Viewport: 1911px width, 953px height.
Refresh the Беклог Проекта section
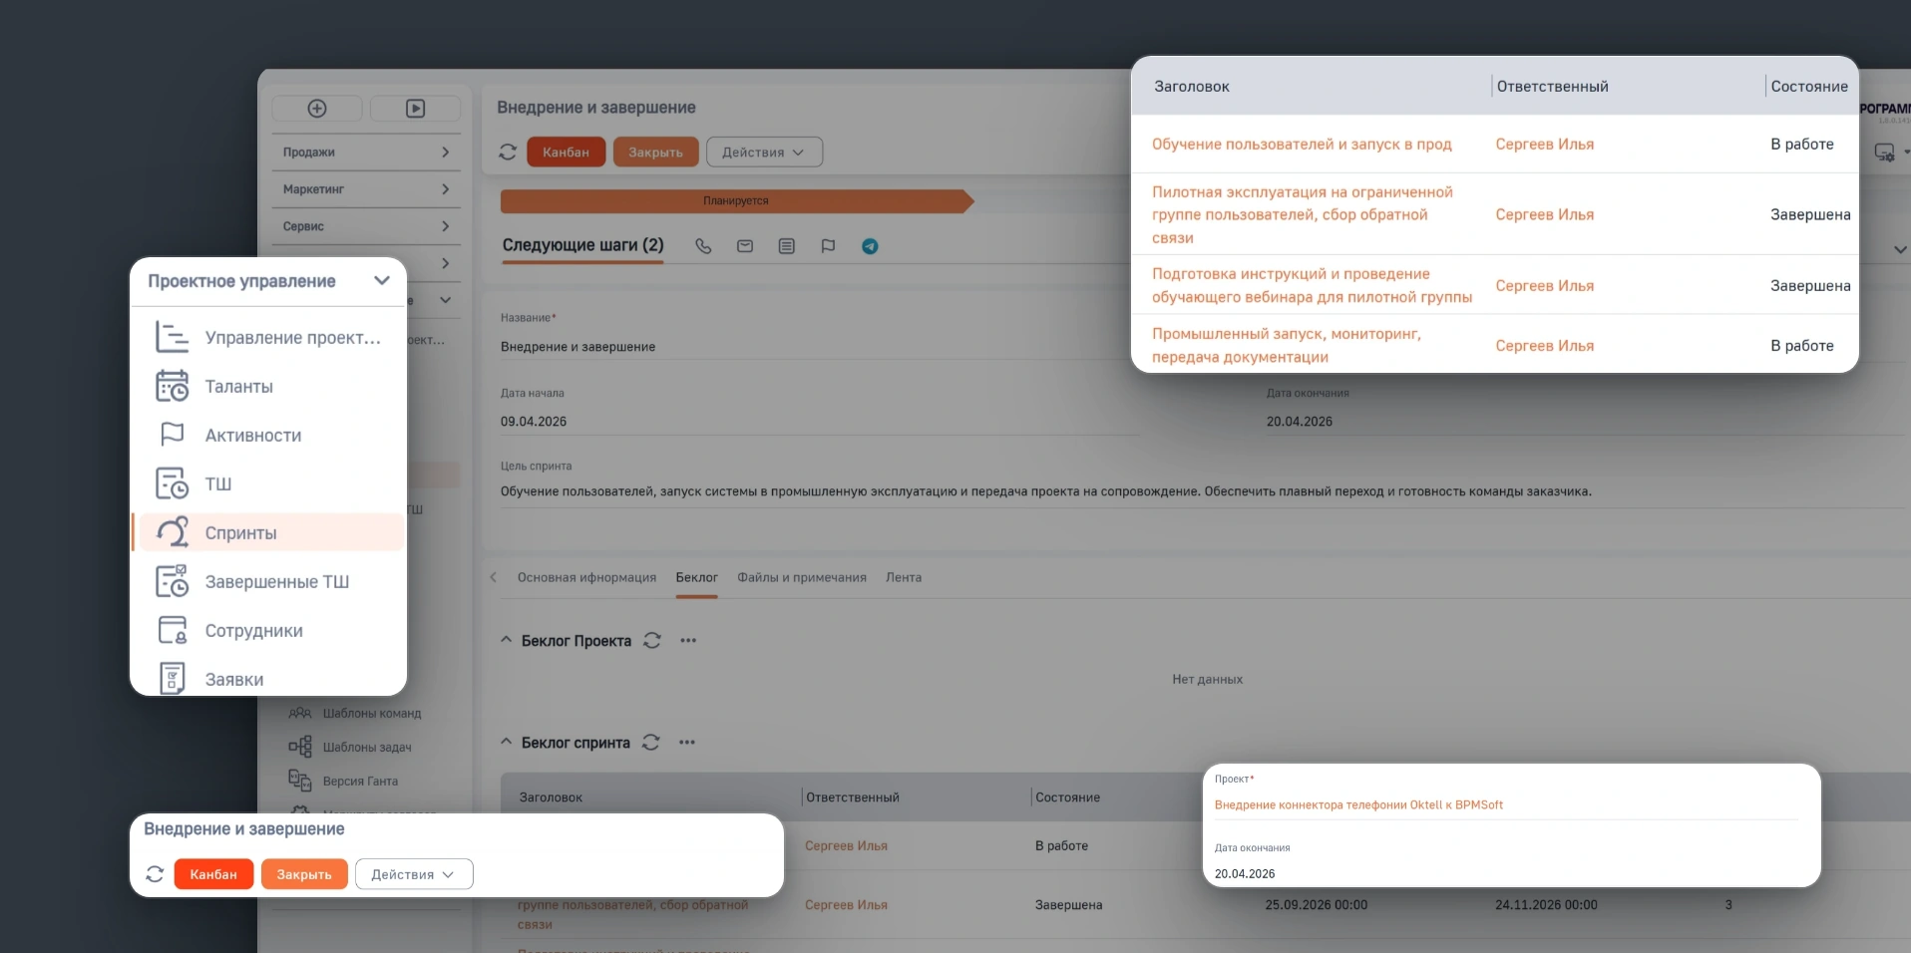(652, 641)
